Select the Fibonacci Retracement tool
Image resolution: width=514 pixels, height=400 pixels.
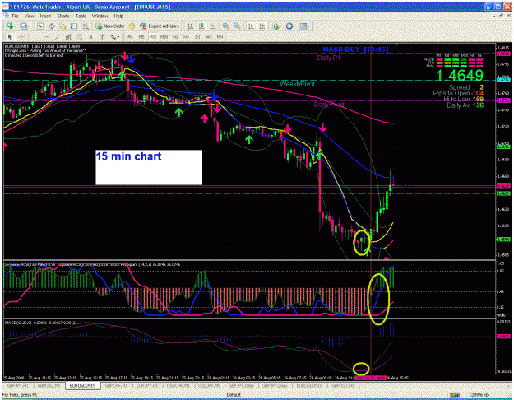tap(79, 37)
